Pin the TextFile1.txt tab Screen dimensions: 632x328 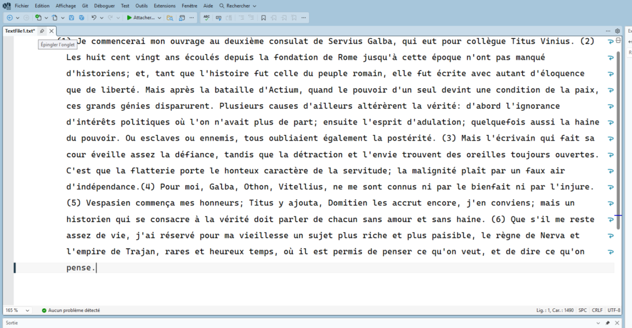42,31
